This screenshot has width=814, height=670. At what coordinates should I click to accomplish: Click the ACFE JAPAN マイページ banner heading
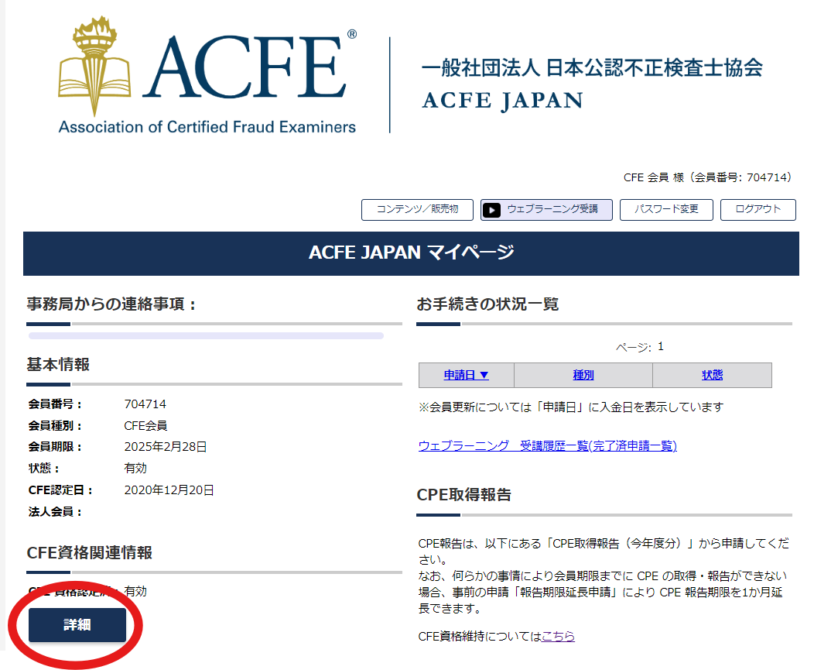(411, 253)
